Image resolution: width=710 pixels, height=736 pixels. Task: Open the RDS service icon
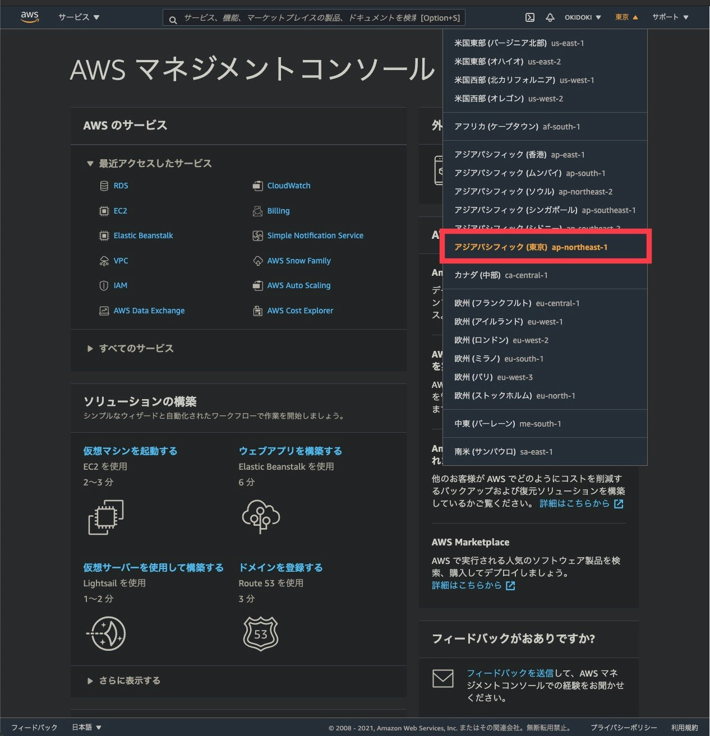tap(104, 185)
